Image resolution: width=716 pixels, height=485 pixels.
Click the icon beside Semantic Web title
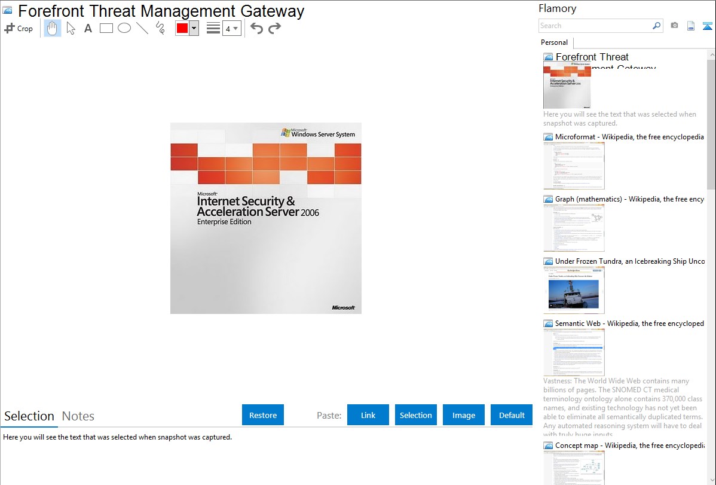point(548,324)
